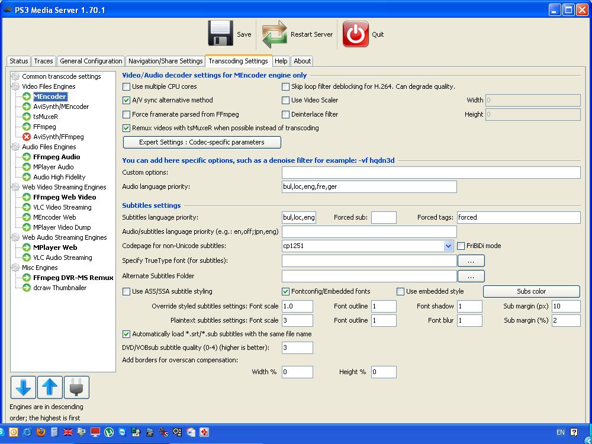Open TeamViewer from the taskbar

click(123, 432)
